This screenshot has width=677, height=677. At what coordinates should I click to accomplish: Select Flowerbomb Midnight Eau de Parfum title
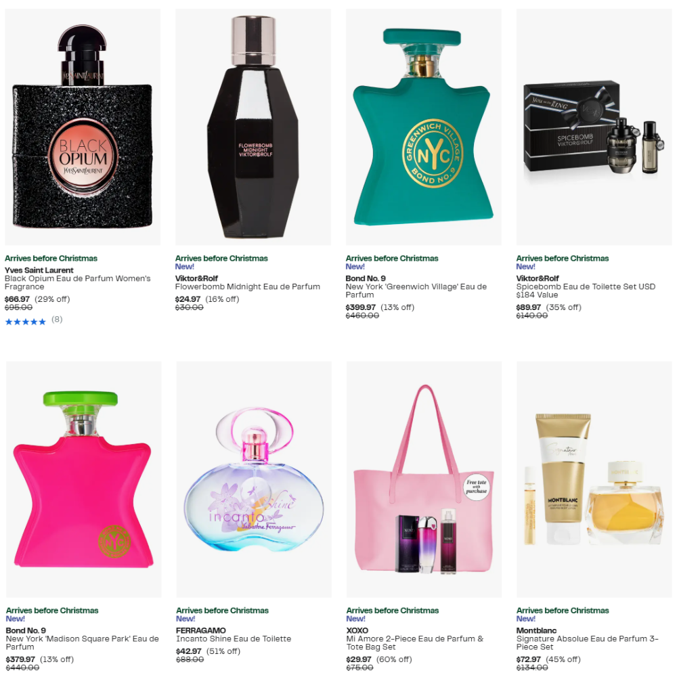pyautogui.click(x=247, y=286)
